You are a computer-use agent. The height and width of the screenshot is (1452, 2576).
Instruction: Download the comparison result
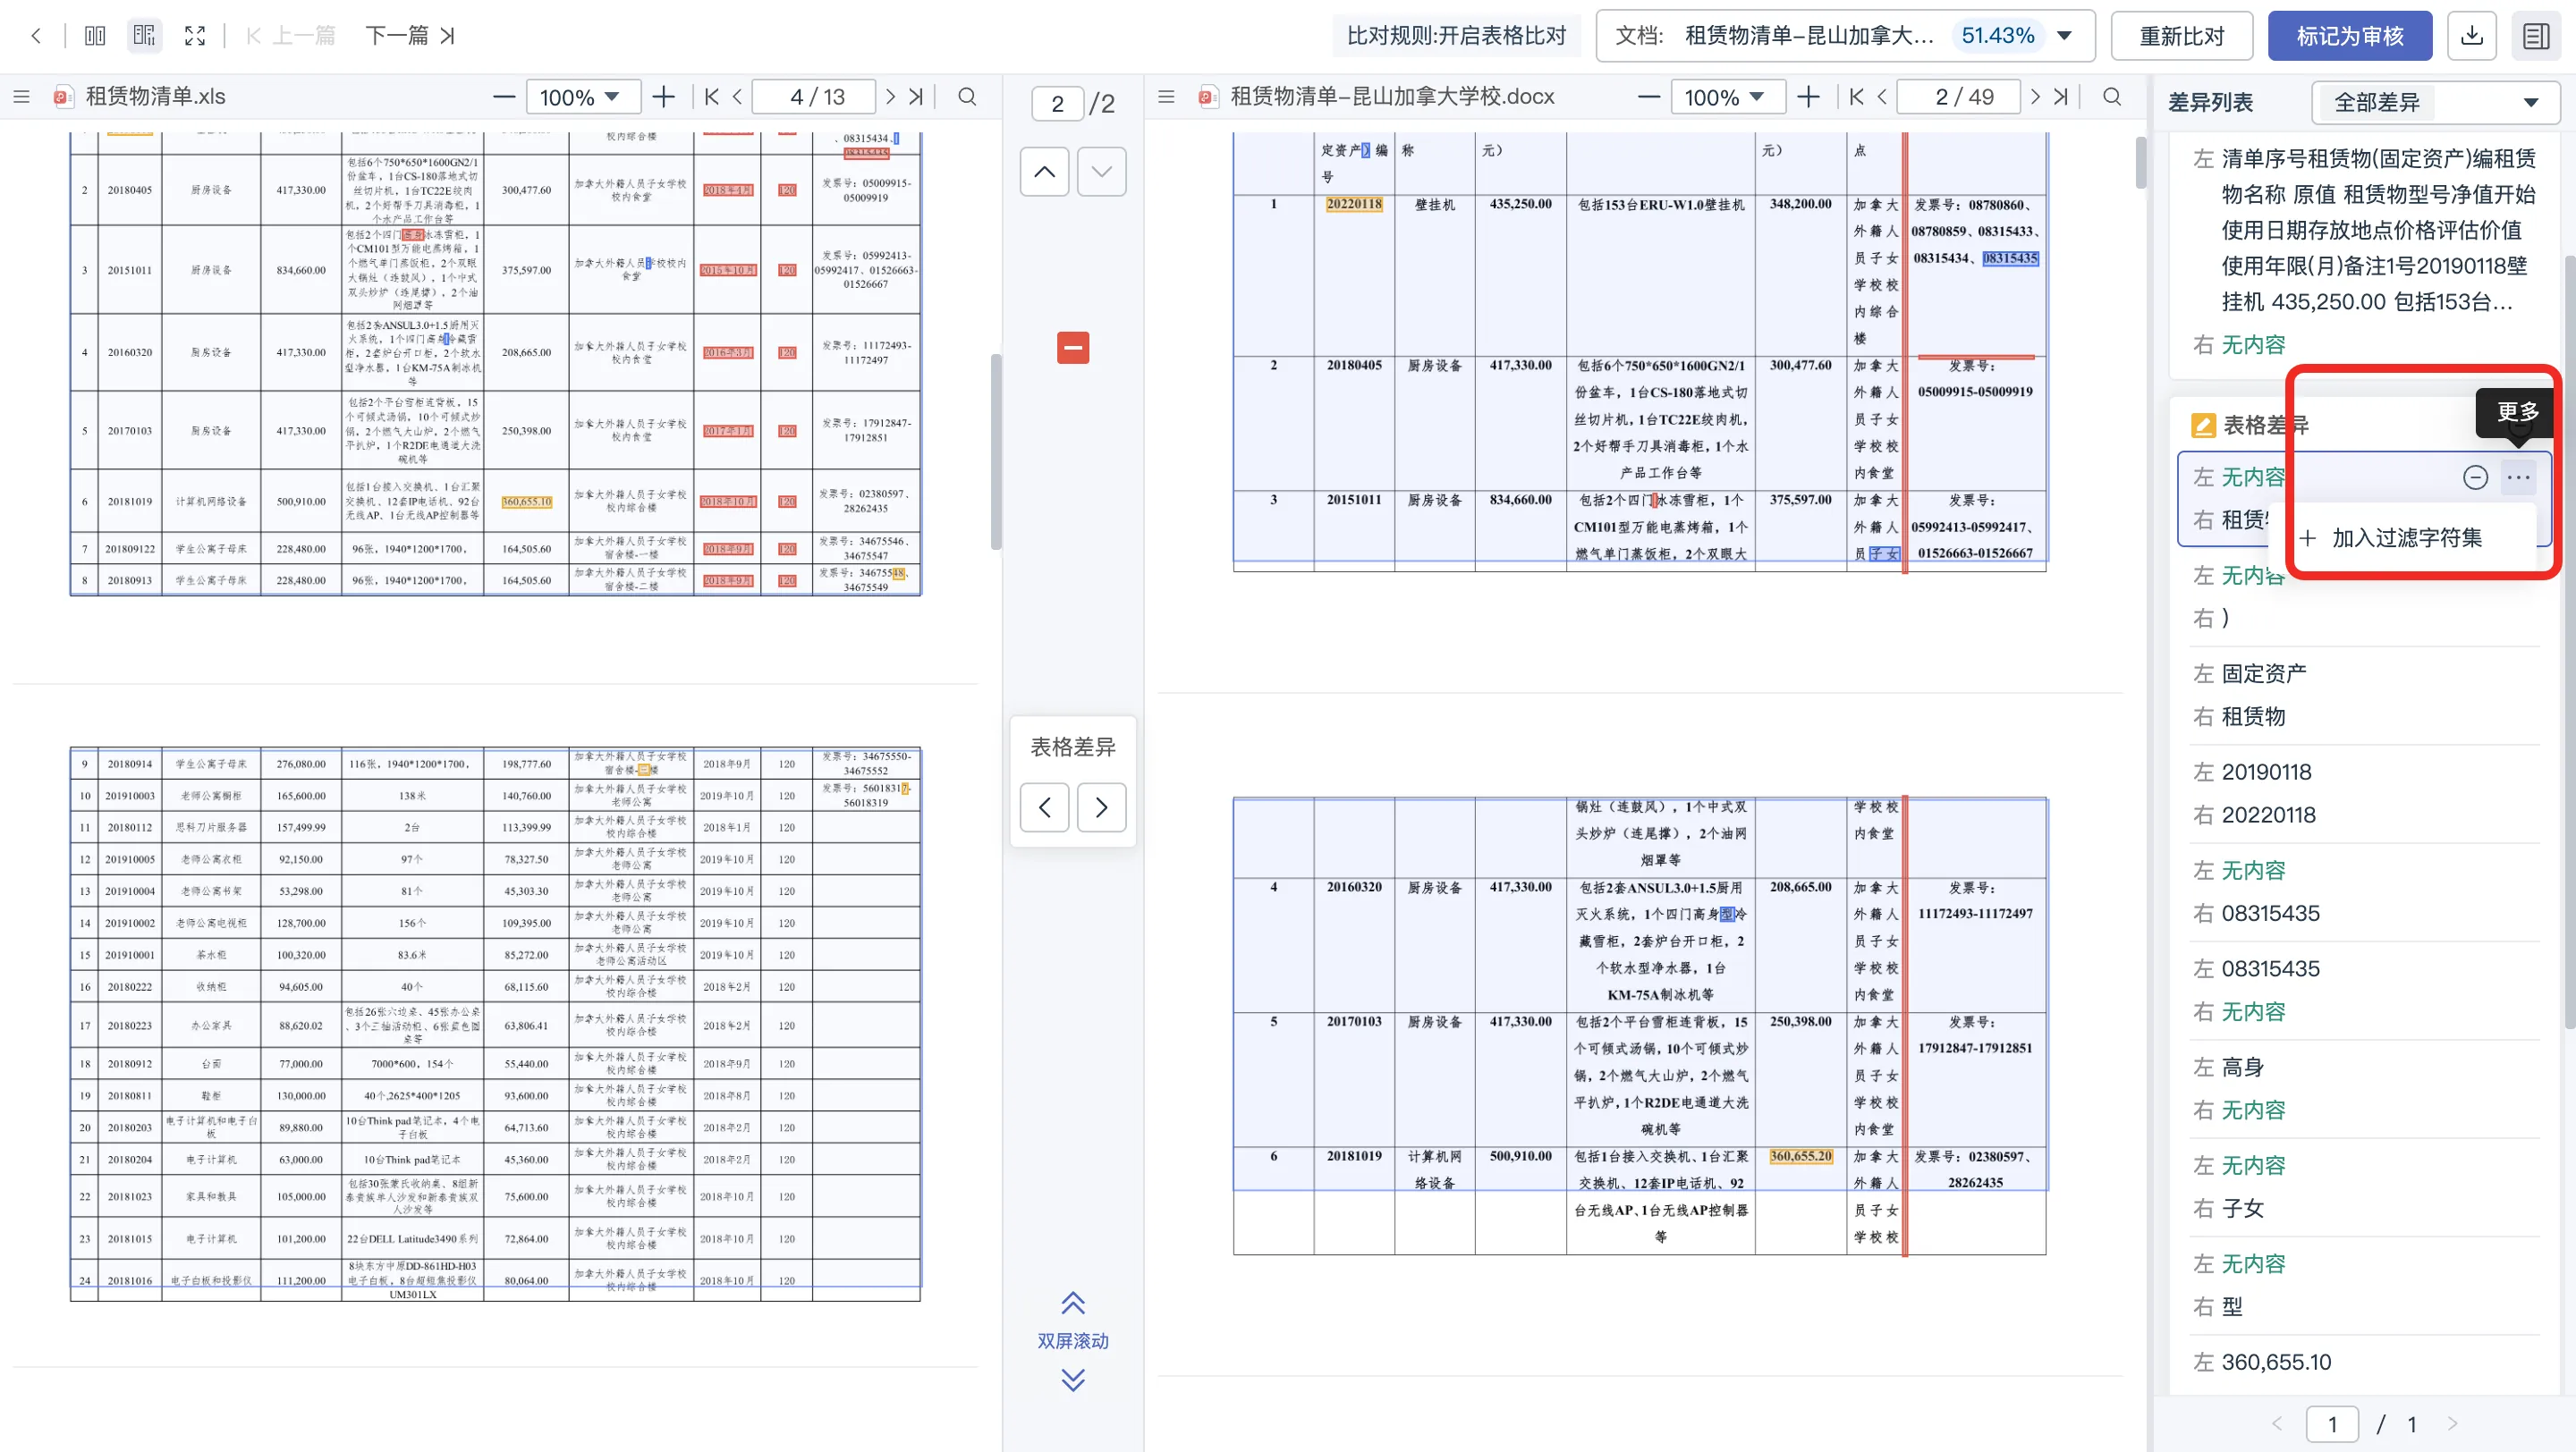tap(2472, 36)
